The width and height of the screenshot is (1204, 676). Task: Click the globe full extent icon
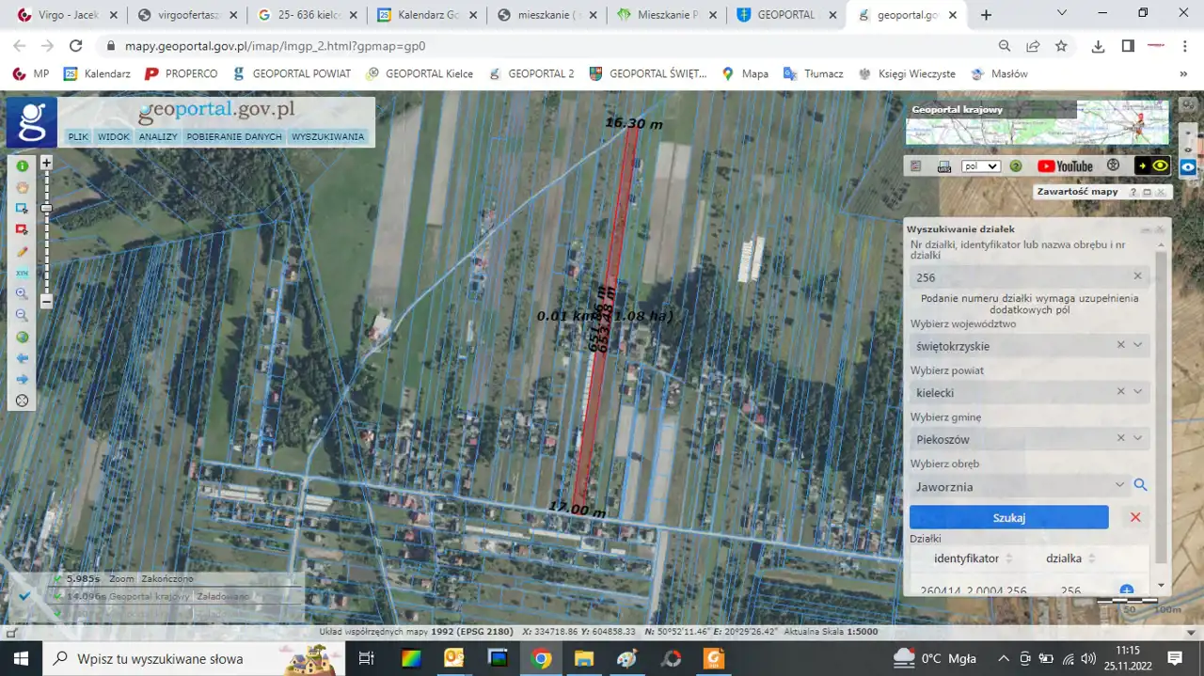pos(22,337)
